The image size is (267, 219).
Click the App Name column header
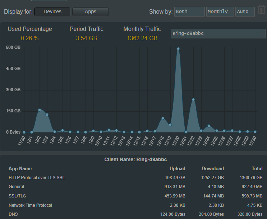(x=20, y=168)
